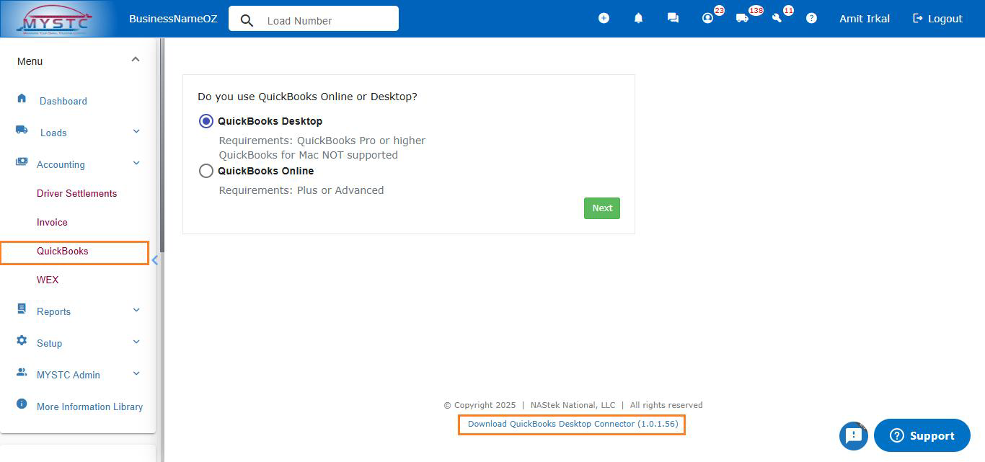The height and width of the screenshot is (462, 985).
Task: Click the plus add icon in header
Action: pyautogui.click(x=604, y=18)
